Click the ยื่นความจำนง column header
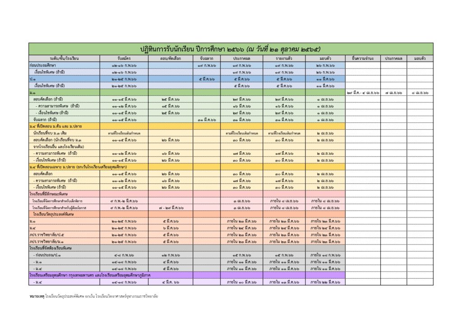The height and width of the screenshot is (326, 462). (363, 59)
